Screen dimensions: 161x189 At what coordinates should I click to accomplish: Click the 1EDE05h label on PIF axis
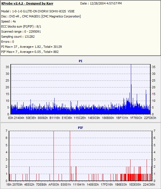pyautogui.click(x=135, y=184)
